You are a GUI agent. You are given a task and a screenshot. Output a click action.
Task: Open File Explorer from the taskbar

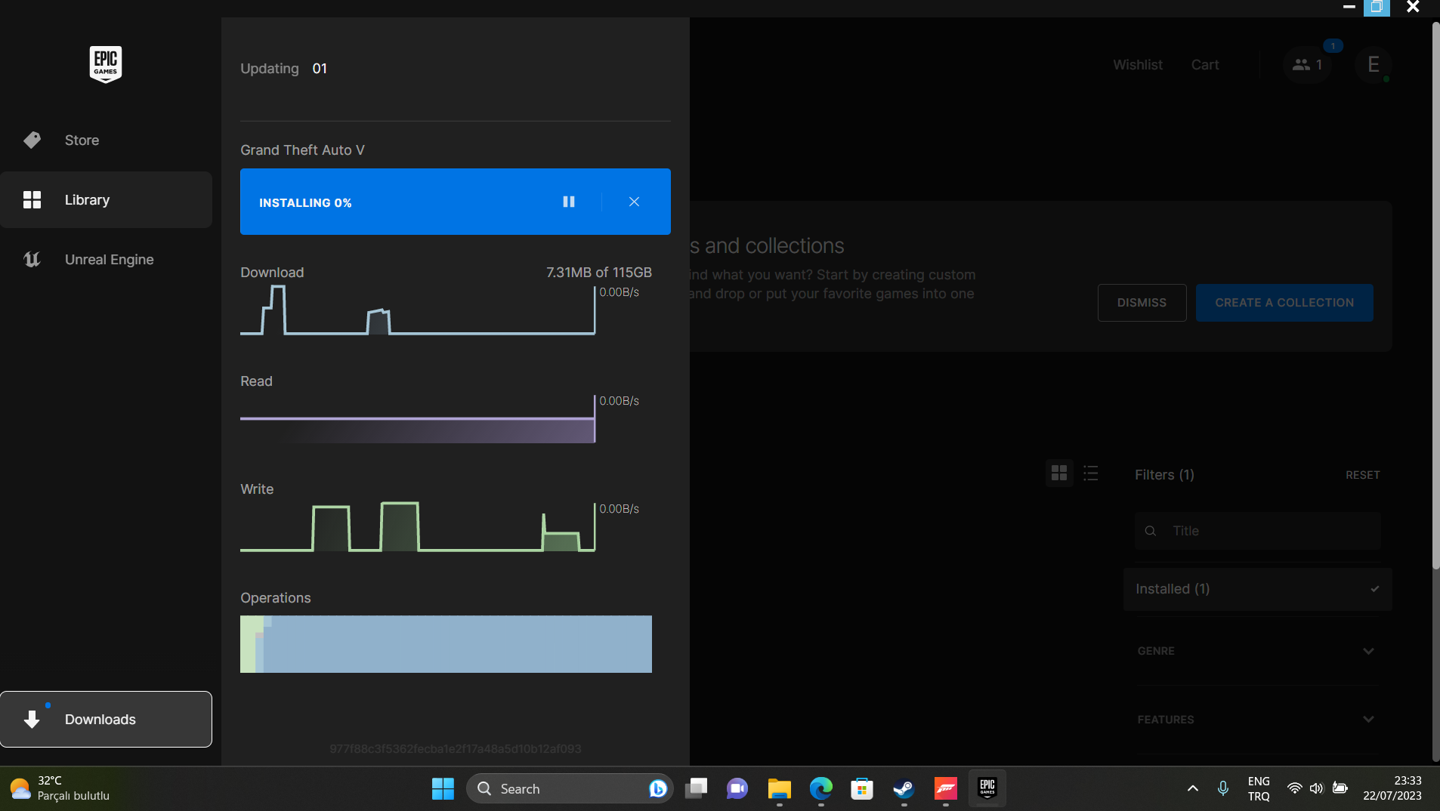779,789
